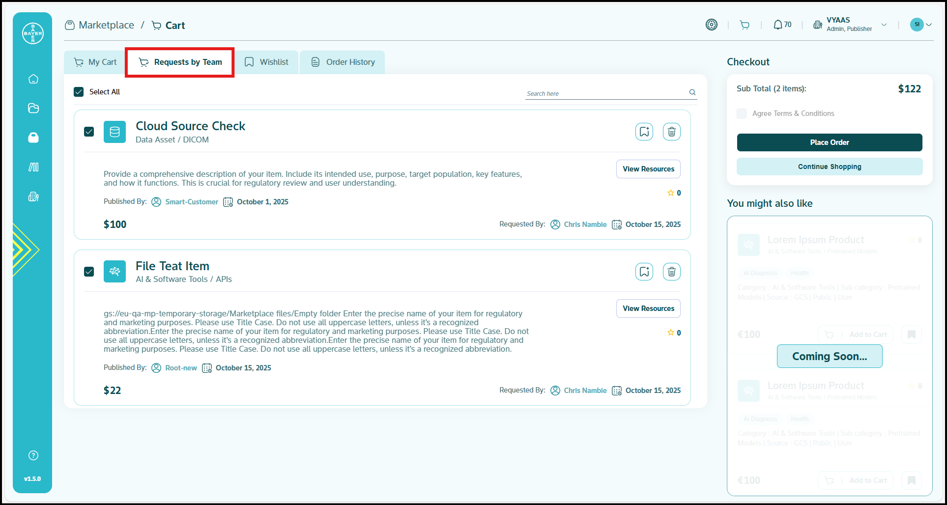Viewport: 947px width, 505px height.
Task: Open the folders icon in sidebar
Action: coord(33,109)
